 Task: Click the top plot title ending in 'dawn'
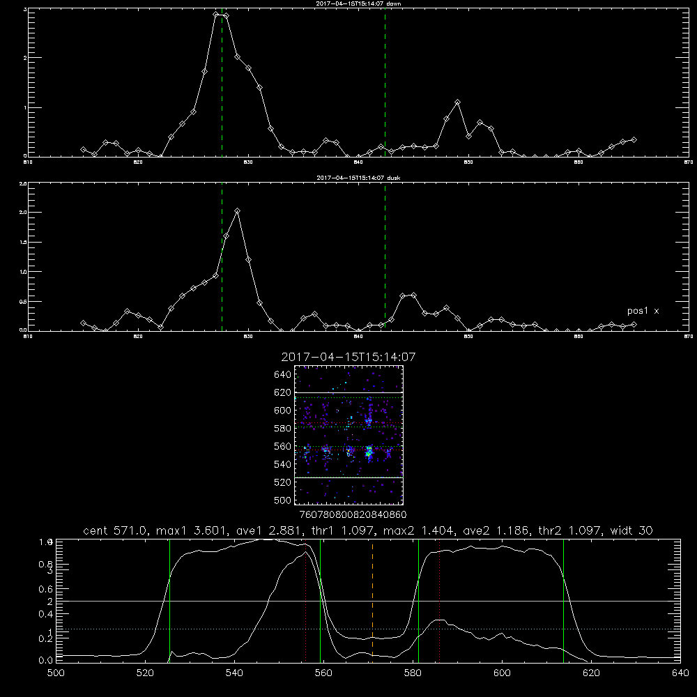(358, 3)
